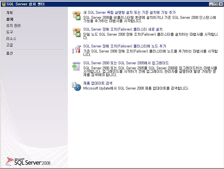Go to the 리소스 sidebar page
Image resolution: width=224 pixels, height=169 pixels.
tap(11, 38)
